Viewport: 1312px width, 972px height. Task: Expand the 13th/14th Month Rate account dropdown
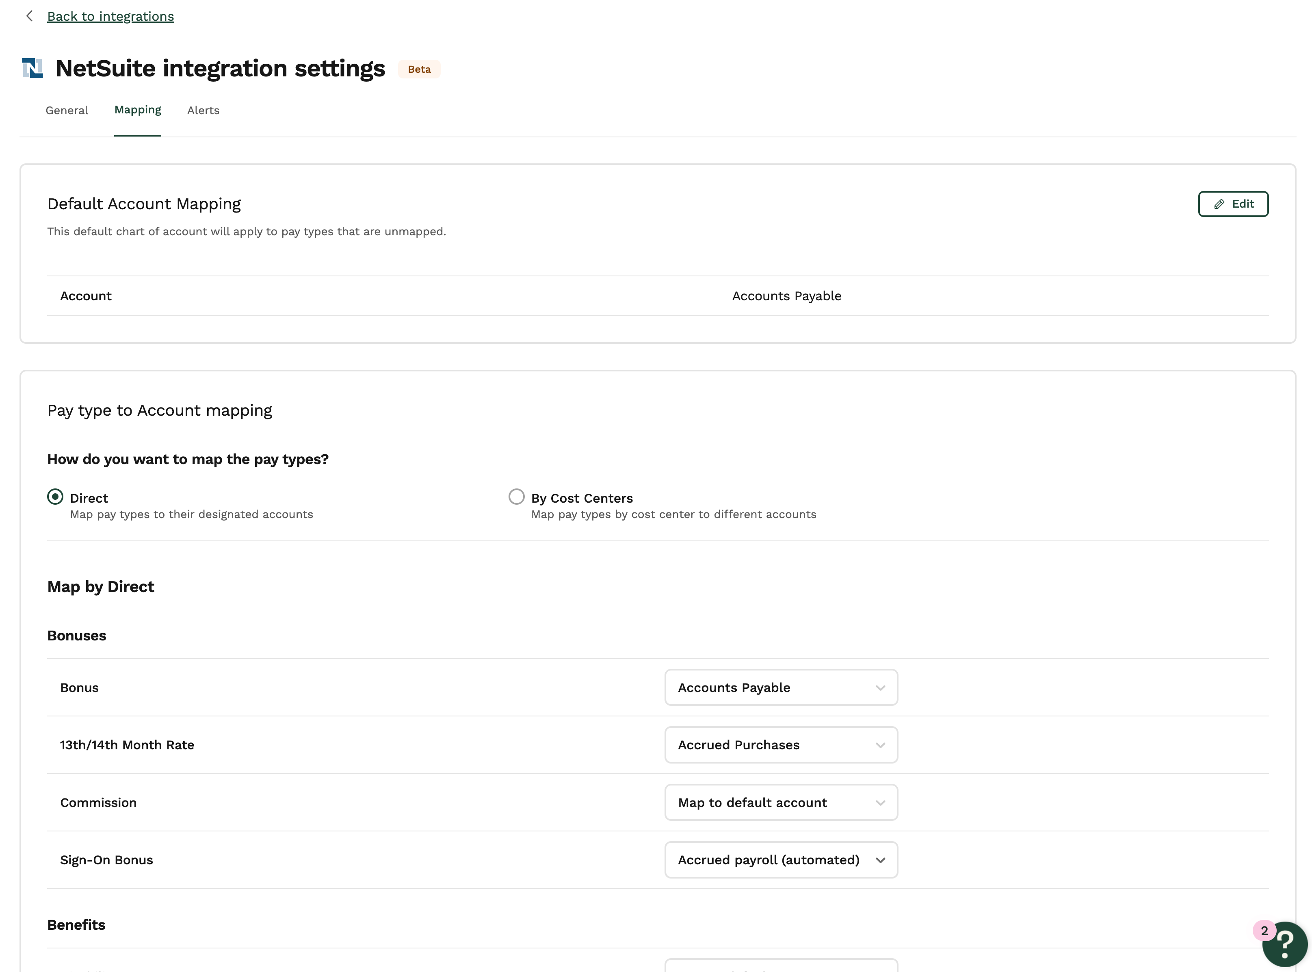781,745
